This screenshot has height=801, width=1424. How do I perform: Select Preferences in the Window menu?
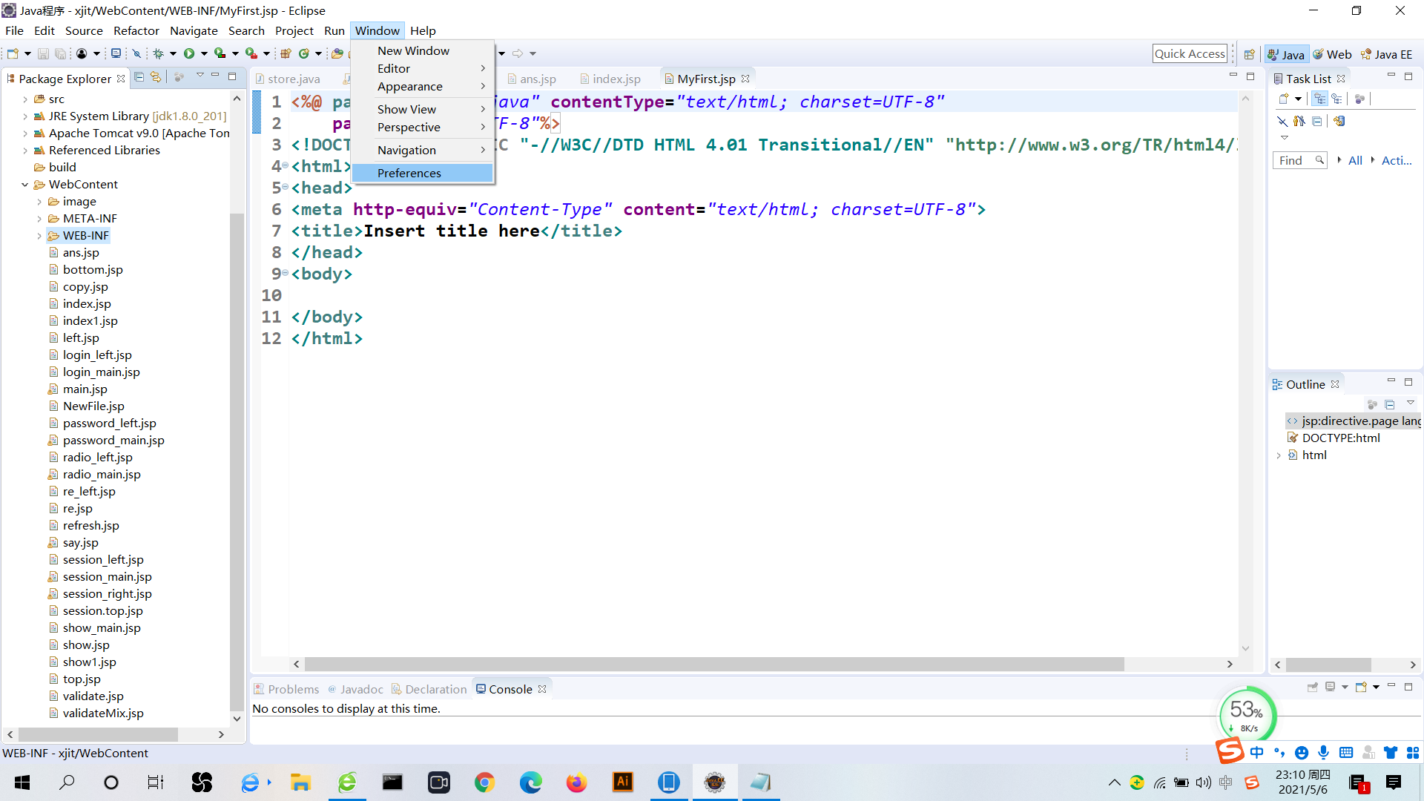(409, 173)
